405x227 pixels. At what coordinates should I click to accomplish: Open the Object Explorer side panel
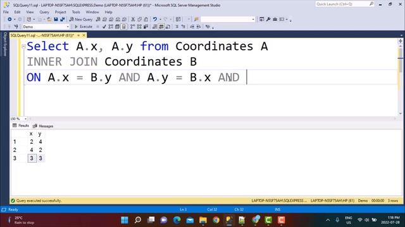pos(4,44)
